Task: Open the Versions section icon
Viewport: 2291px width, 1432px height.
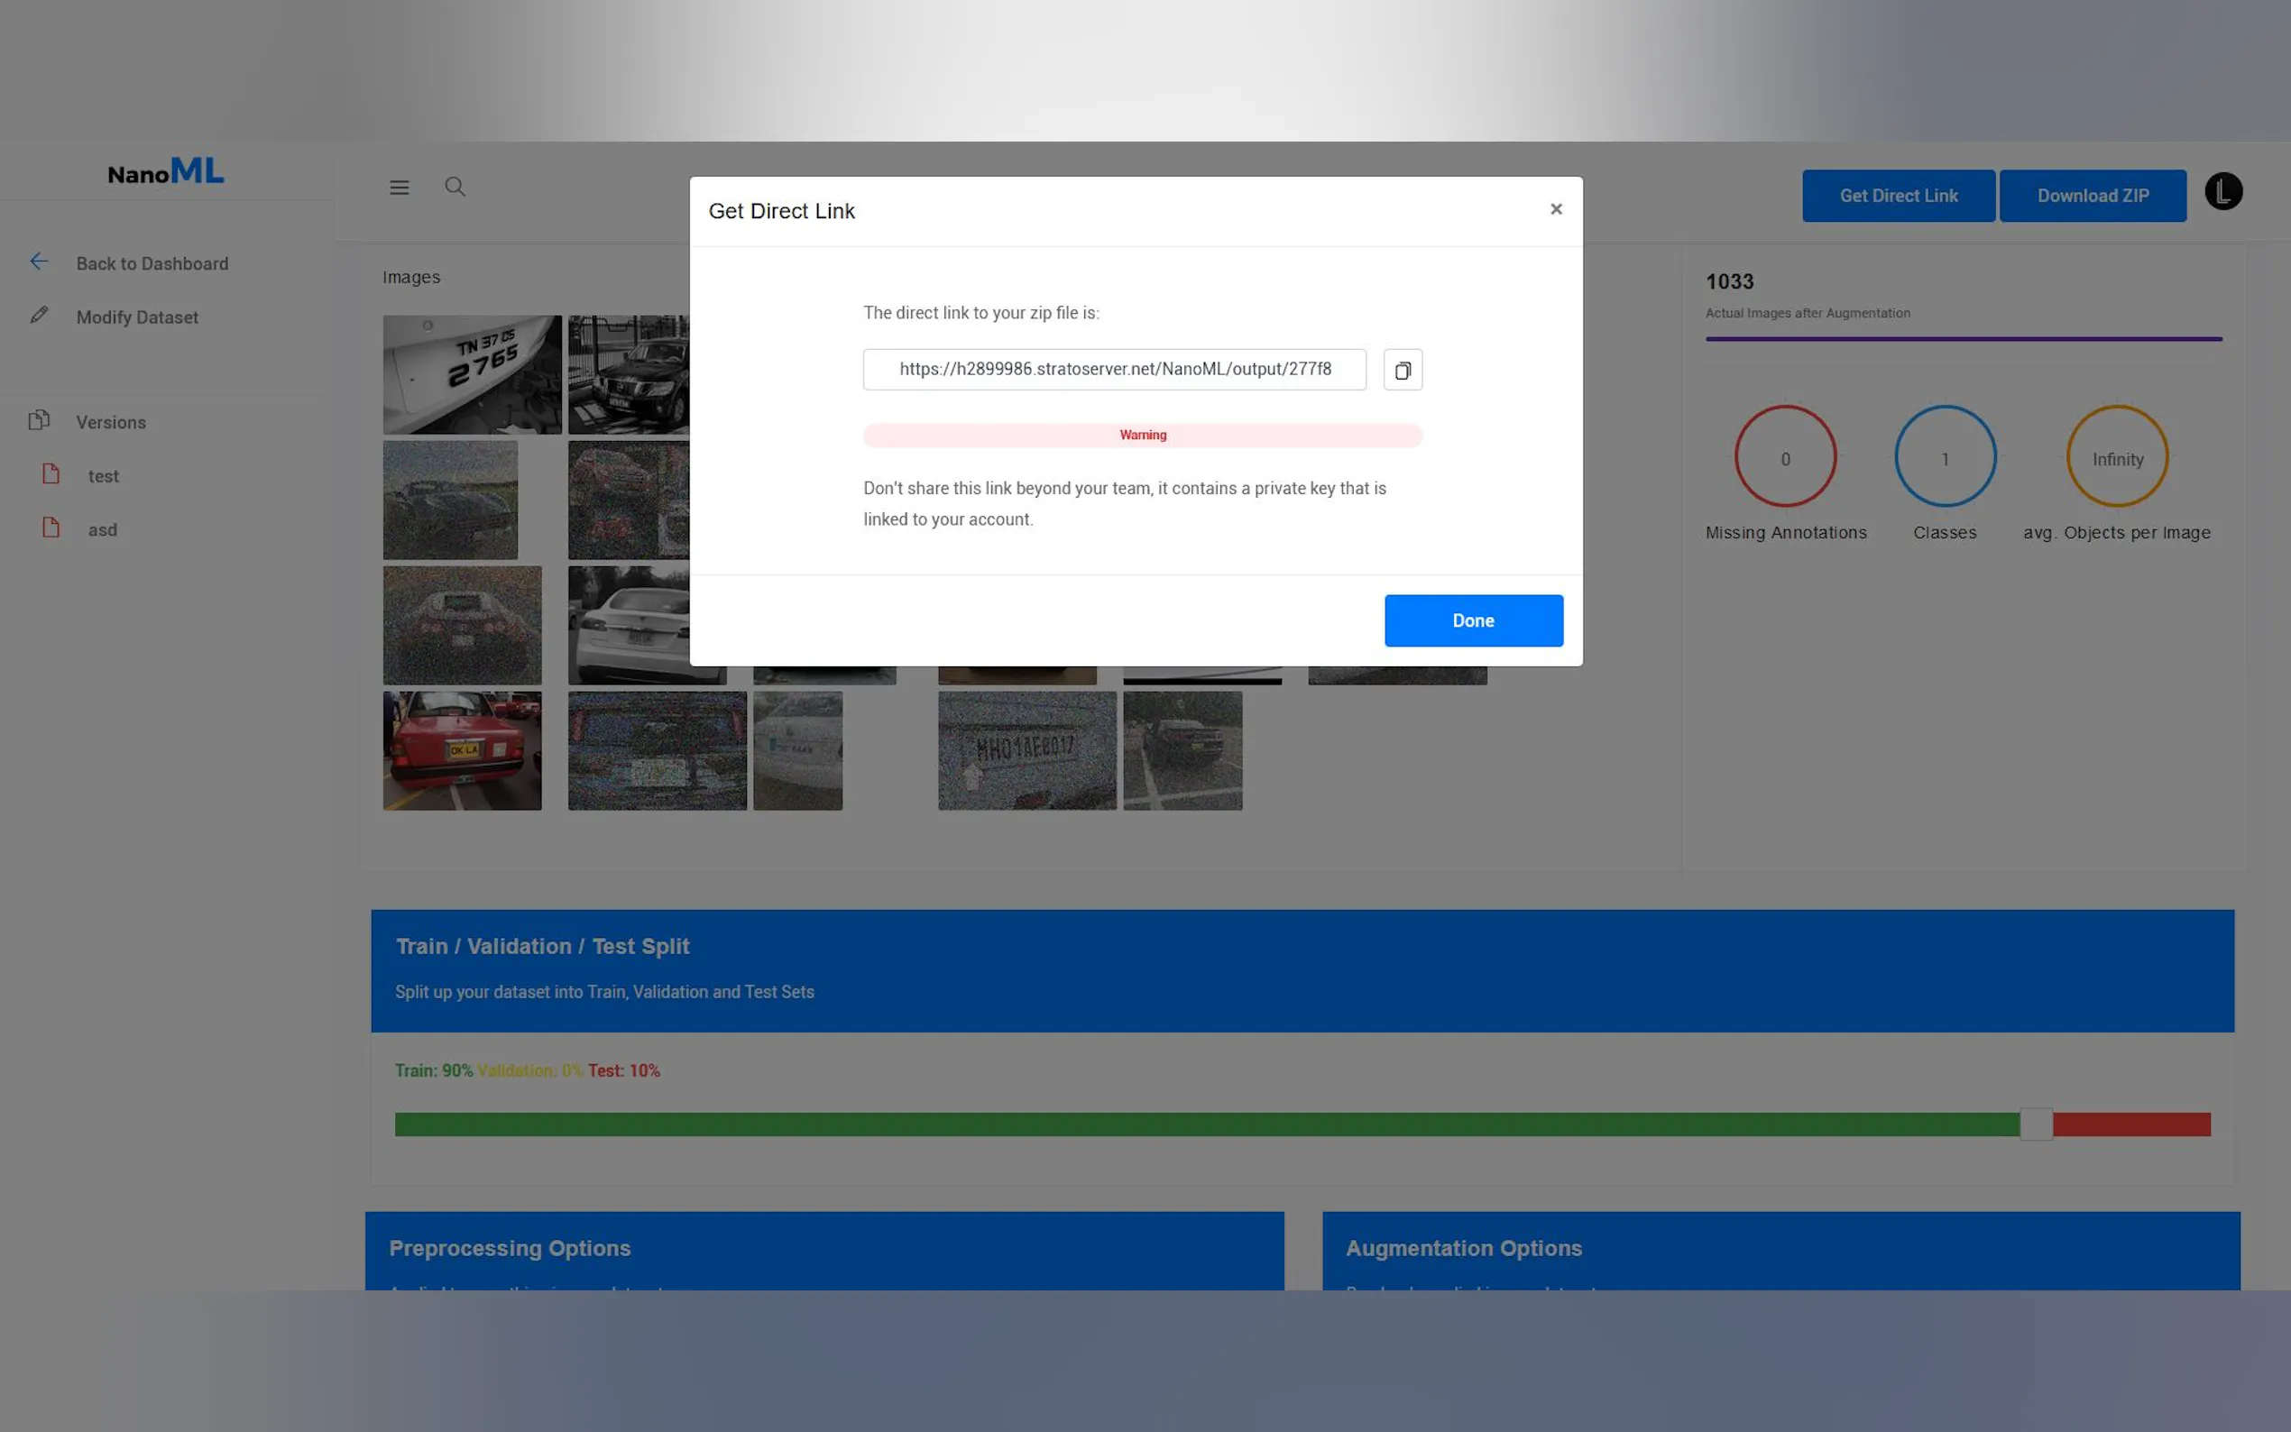Action: click(x=39, y=420)
